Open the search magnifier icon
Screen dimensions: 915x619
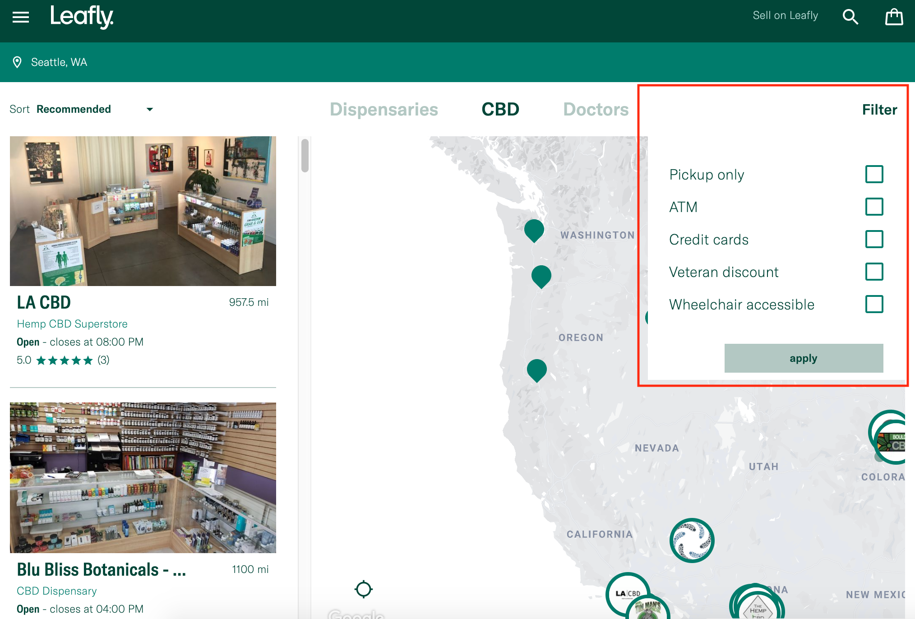click(850, 17)
